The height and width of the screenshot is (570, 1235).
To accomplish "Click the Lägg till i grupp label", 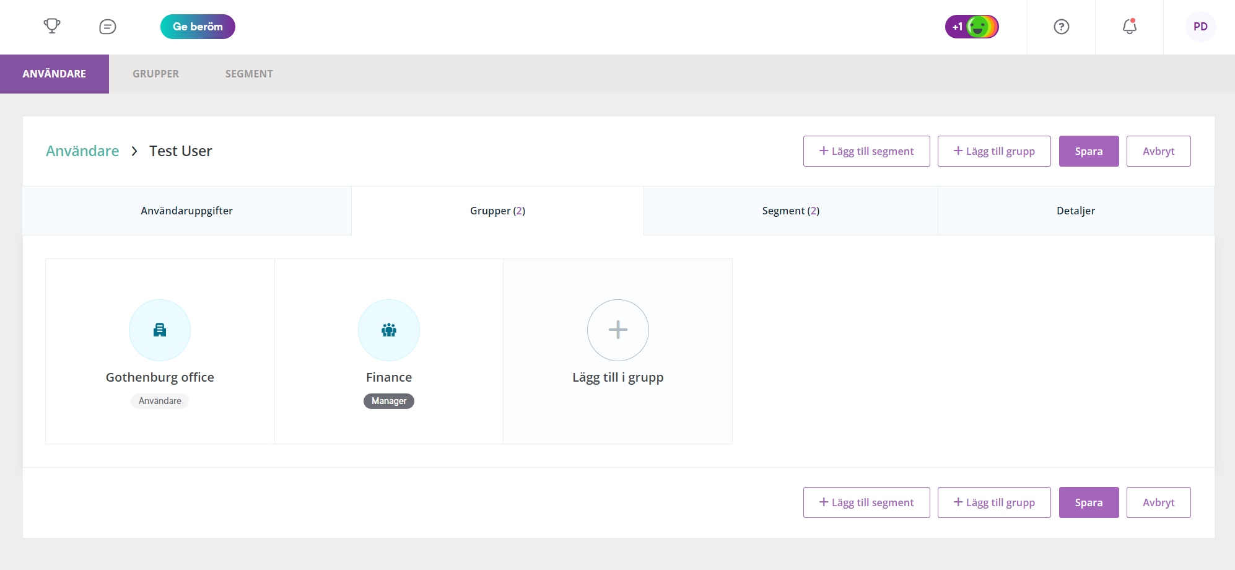I will point(618,377).
